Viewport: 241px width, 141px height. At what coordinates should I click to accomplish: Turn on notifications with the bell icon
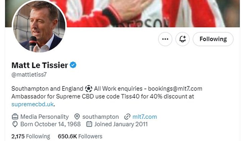(x=182, y=39)
